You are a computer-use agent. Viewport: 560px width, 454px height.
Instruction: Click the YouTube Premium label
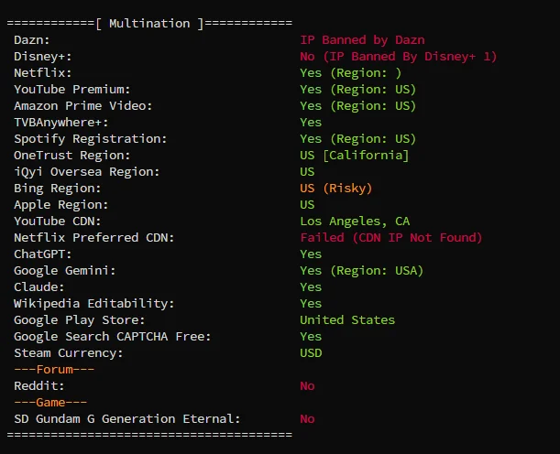72,90
